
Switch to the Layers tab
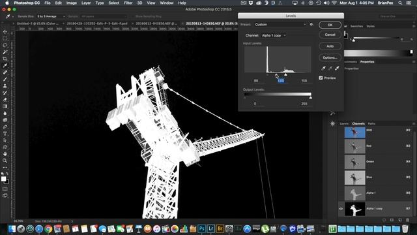click(344, 123)
